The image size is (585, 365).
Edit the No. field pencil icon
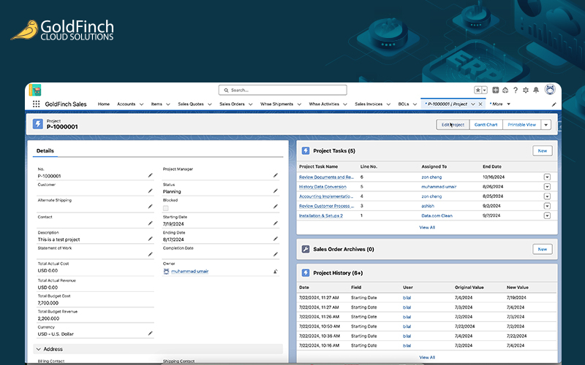pyautogui.click(x=151, y=175)
